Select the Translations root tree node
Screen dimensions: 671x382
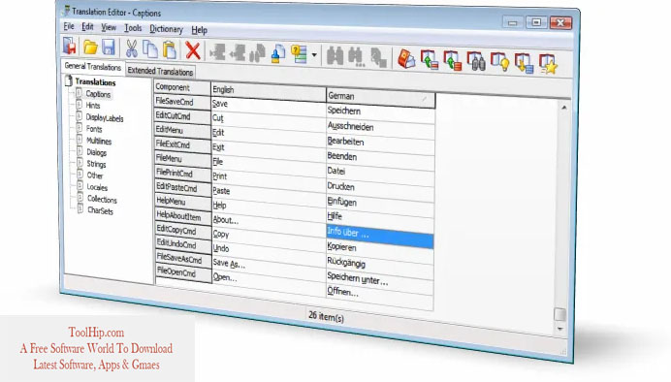pos(95,82)
